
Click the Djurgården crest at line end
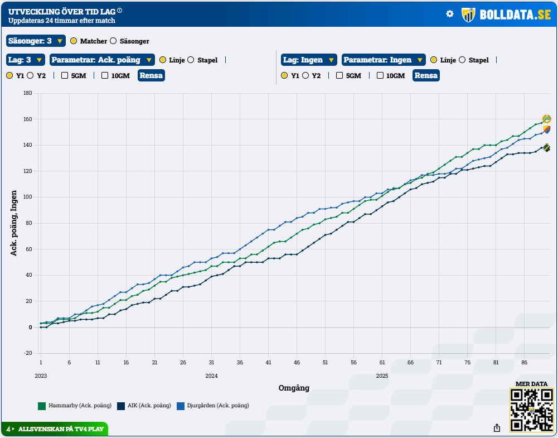click(x=547, y=129)
